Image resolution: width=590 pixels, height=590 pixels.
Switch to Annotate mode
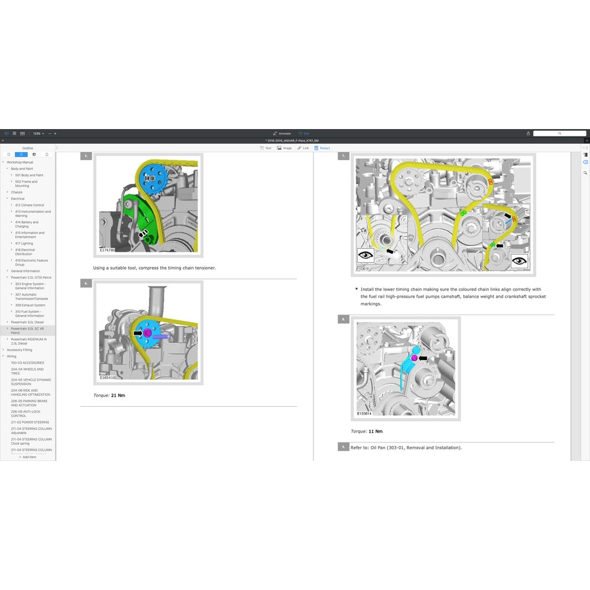(x=282, y=133)
